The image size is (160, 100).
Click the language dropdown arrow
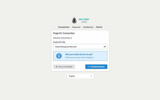[91, 76]
